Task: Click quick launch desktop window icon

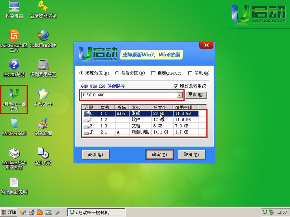Action: click(x=48, y=212)
